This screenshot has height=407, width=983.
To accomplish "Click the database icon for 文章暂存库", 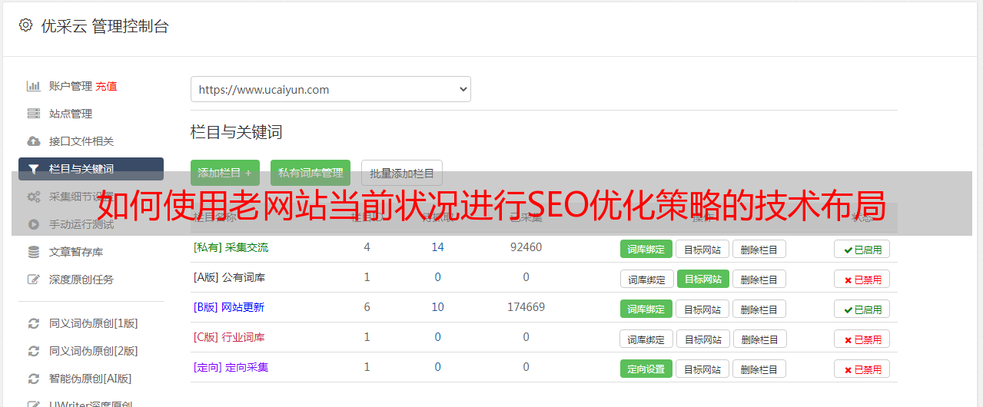I will pos(33,252).
